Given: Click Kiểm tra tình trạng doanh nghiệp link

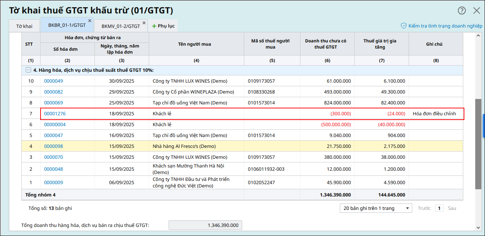Looking at the screenshot, I should point(445,26).
